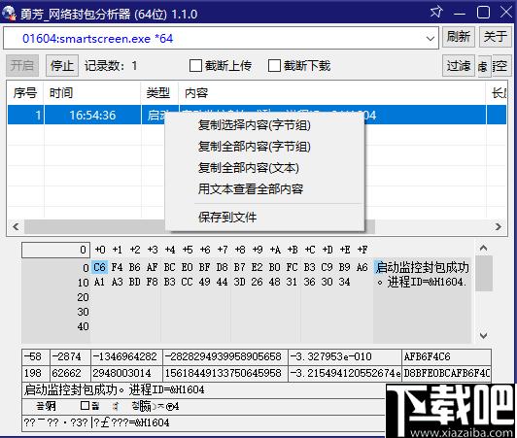Click the 类型 column header
Image resolution: width=517 pixels, height=438 pixels.
click(x=159, y=93)
